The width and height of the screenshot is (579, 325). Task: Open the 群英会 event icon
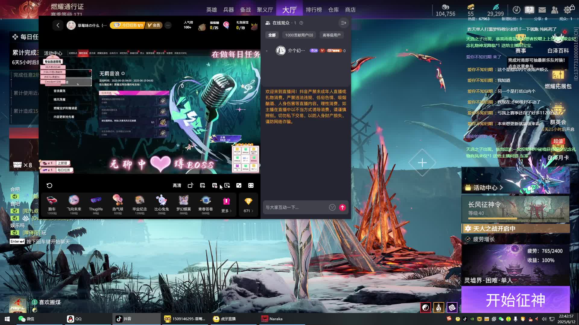click(x=558, y=114)
